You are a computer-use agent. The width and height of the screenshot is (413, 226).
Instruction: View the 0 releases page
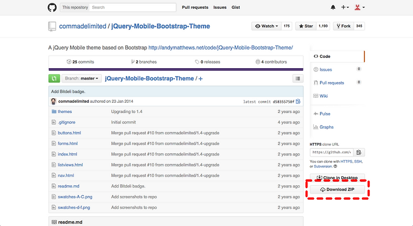pyautogui.click(x=208, y=62)
